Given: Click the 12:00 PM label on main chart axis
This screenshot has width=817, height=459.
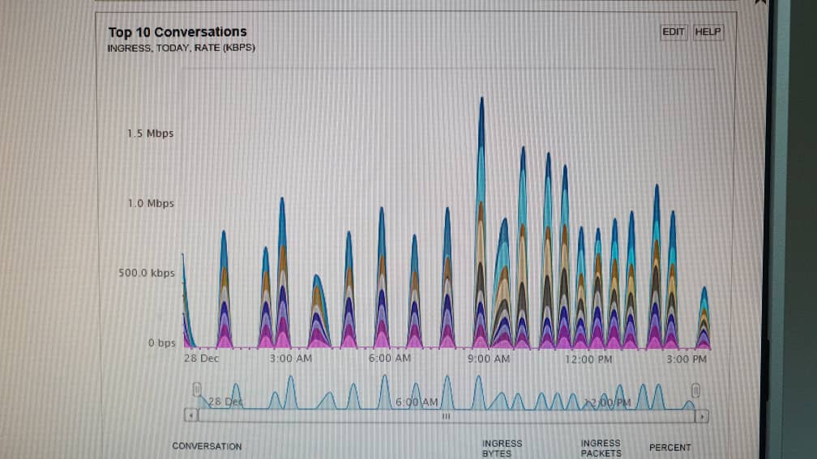Looking at the screenshot, I should (588, 359).
